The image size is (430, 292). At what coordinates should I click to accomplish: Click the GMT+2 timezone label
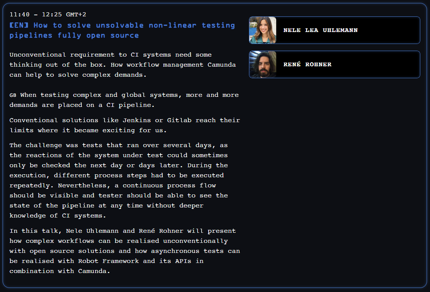point(76,15)
